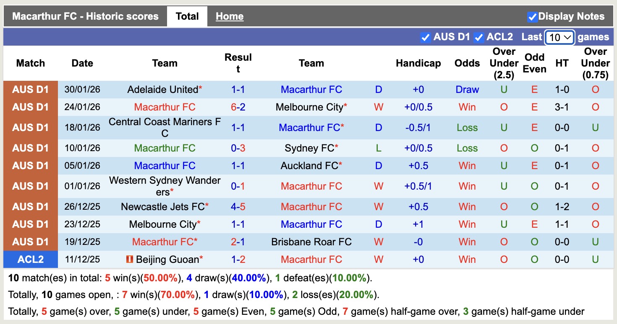Open the Macarthur FC link in Adelaide United row
Viewport: 617px width, 324px height.
click(x=311, y=89)
